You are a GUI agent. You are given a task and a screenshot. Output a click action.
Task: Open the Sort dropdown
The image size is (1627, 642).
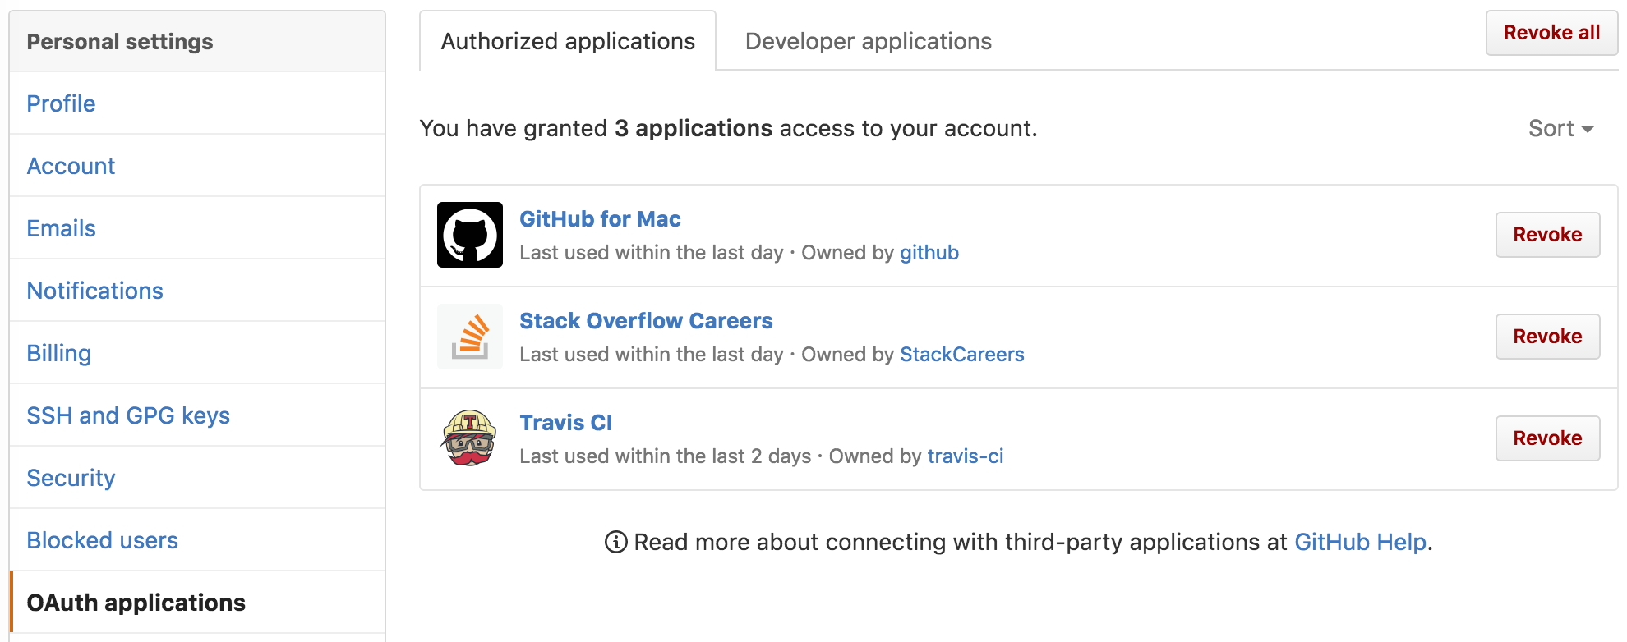pyautogui.click(x=1560, y=128)
